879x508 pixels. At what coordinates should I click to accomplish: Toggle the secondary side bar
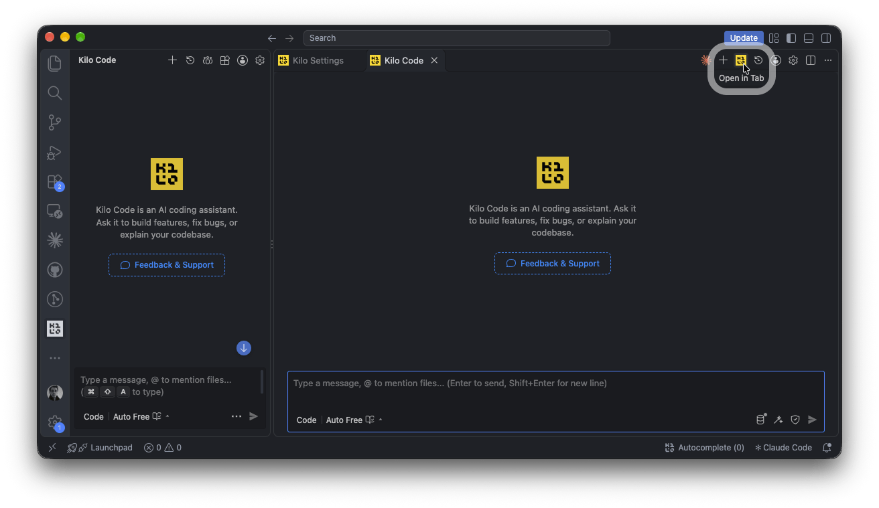827,38
